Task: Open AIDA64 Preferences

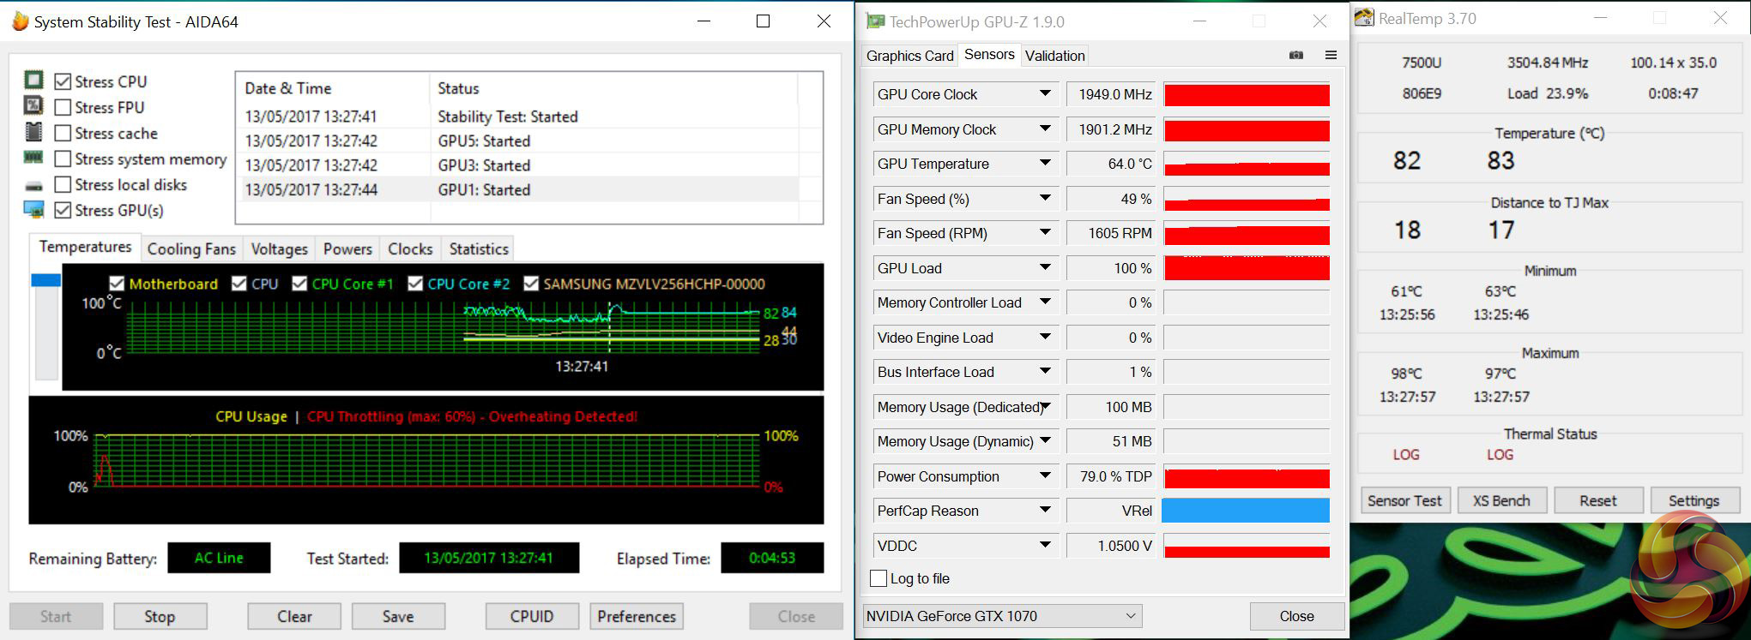Action: coord(637,616)
